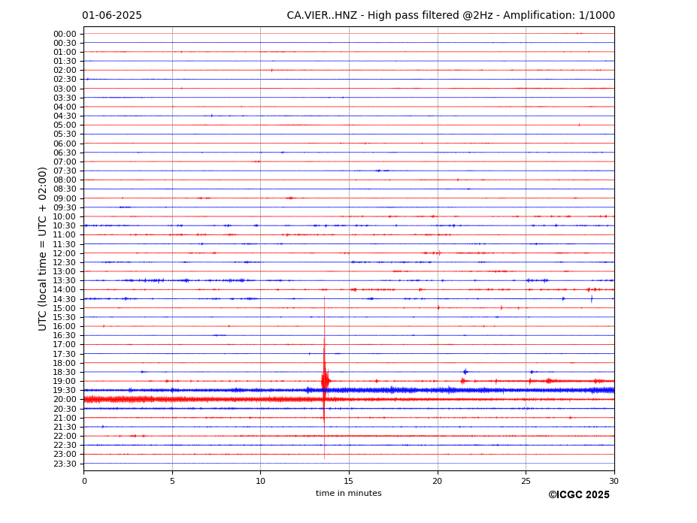Click the blue spike near end of 14:30 trace
The height and width of the screenshot is (523, 697).
click(x=592, y=299)
